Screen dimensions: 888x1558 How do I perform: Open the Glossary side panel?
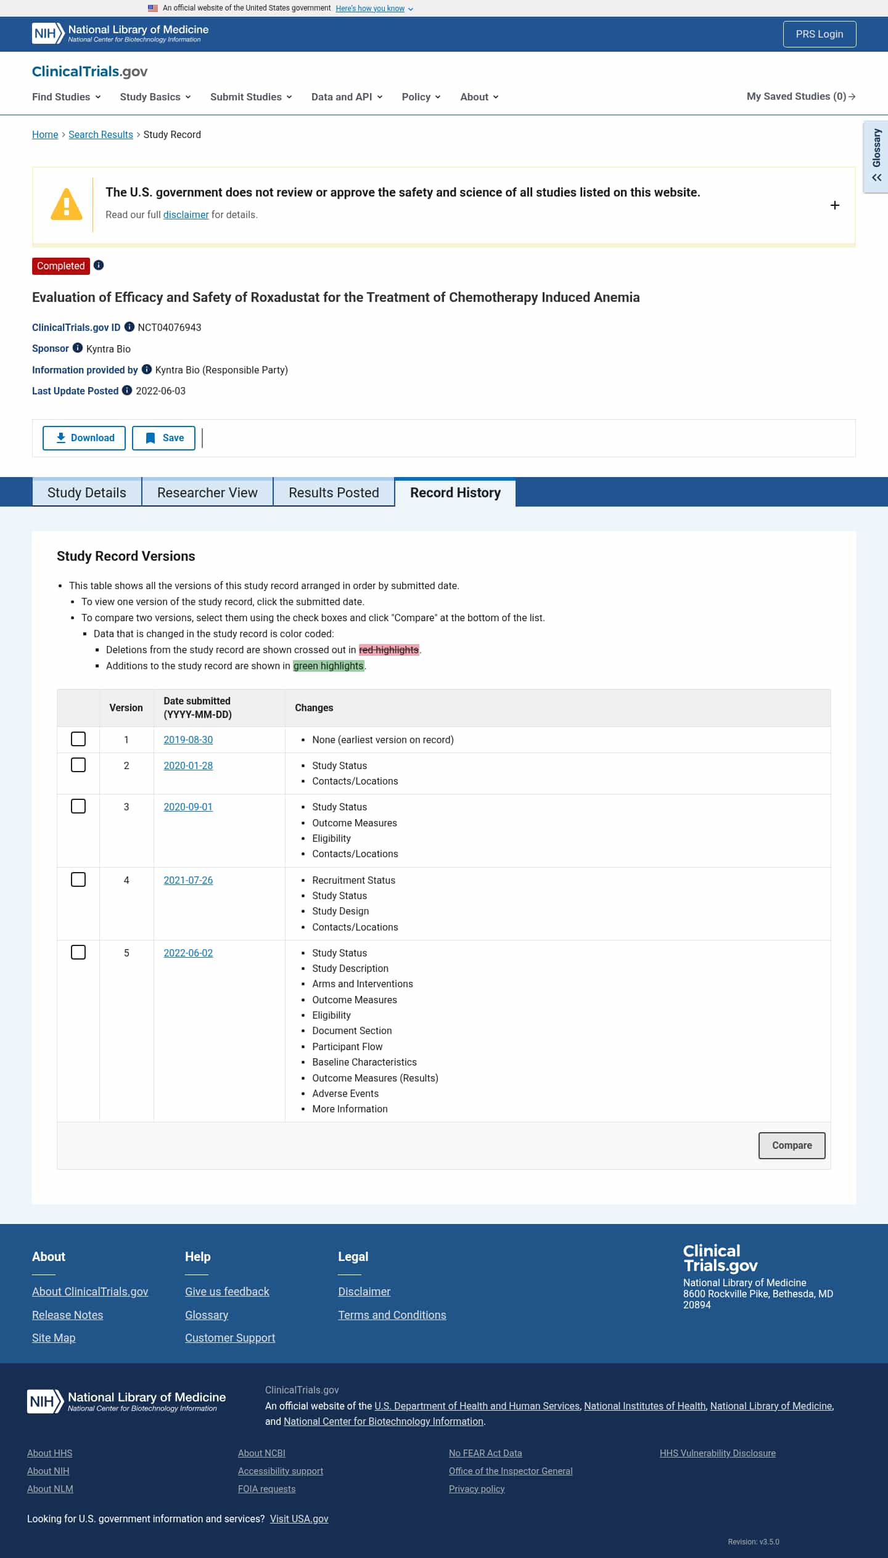[876, 157]
